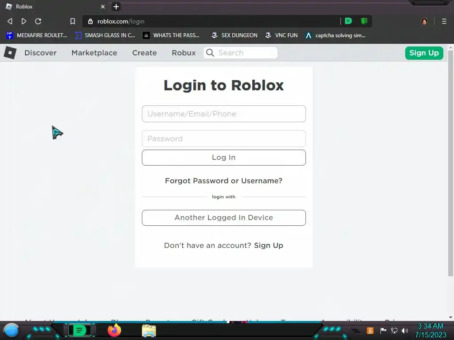Image resolution: width=454 pixels, height=340 pixels.
Task: Click the green Sign Up button
Action: [x=424, y=53]
